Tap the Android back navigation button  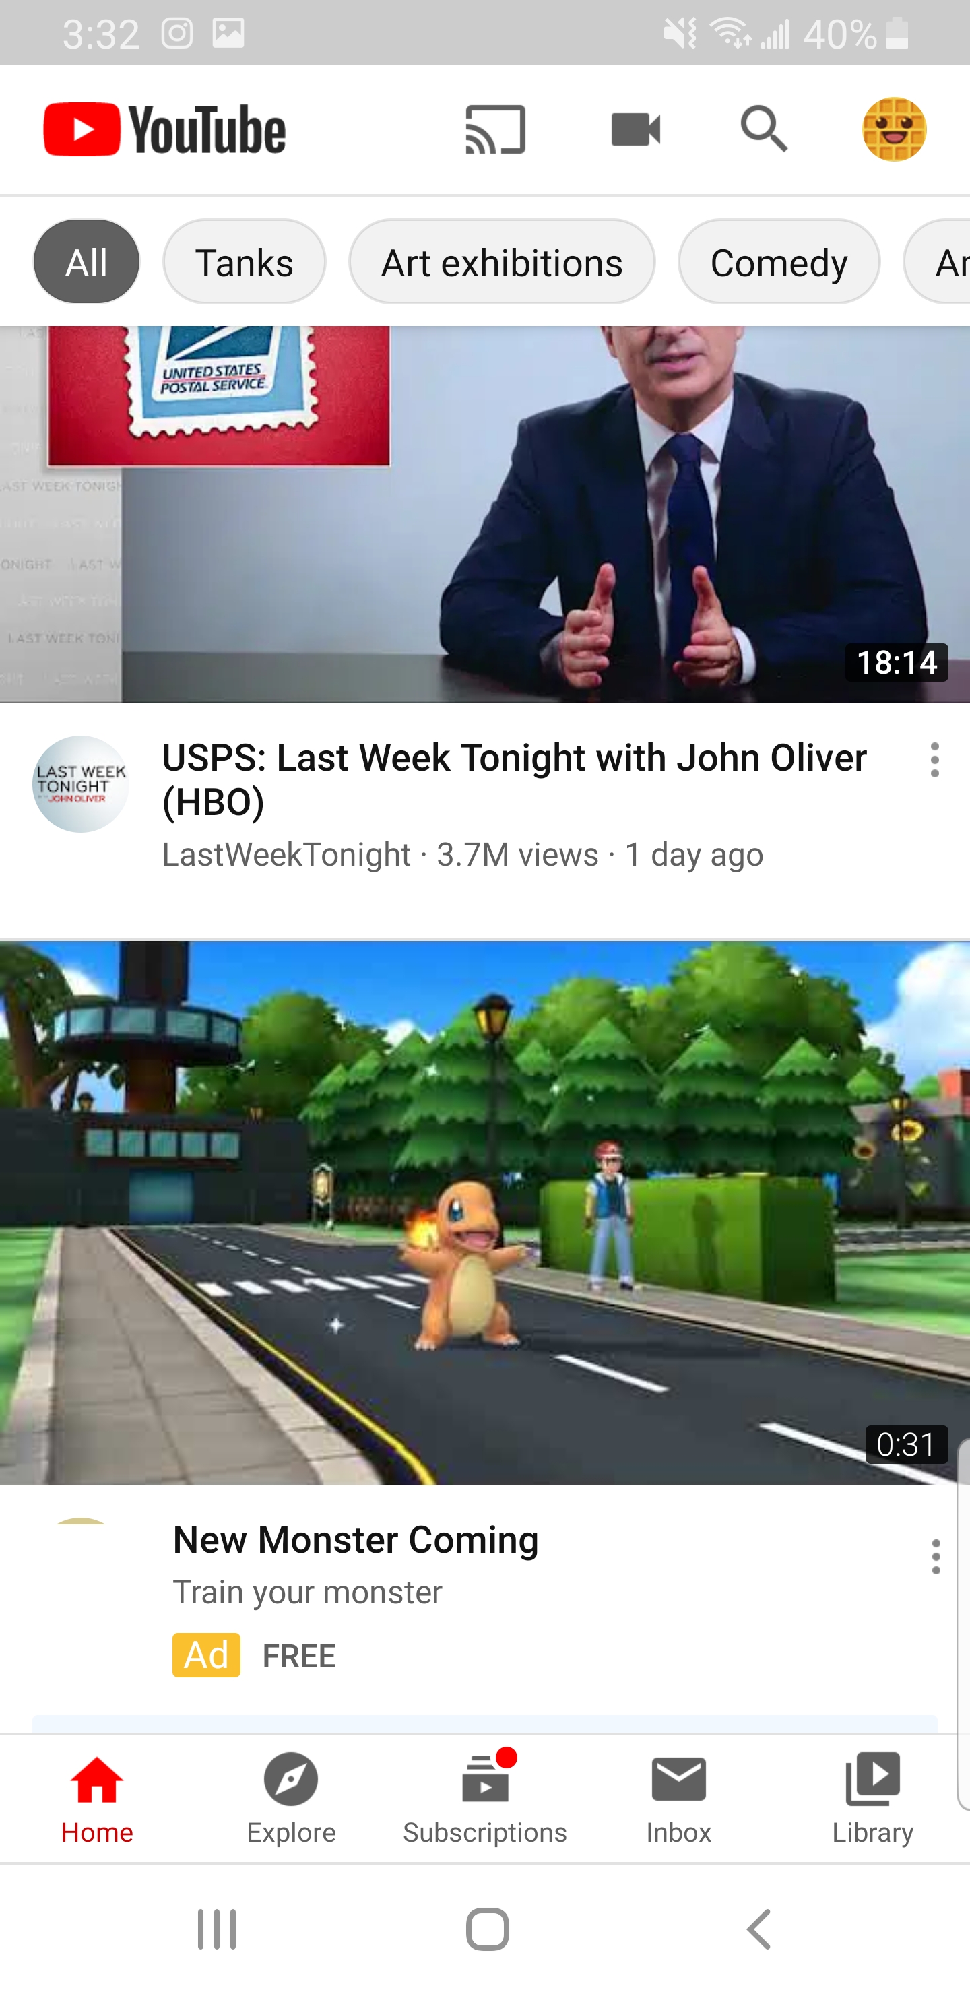759,1928
